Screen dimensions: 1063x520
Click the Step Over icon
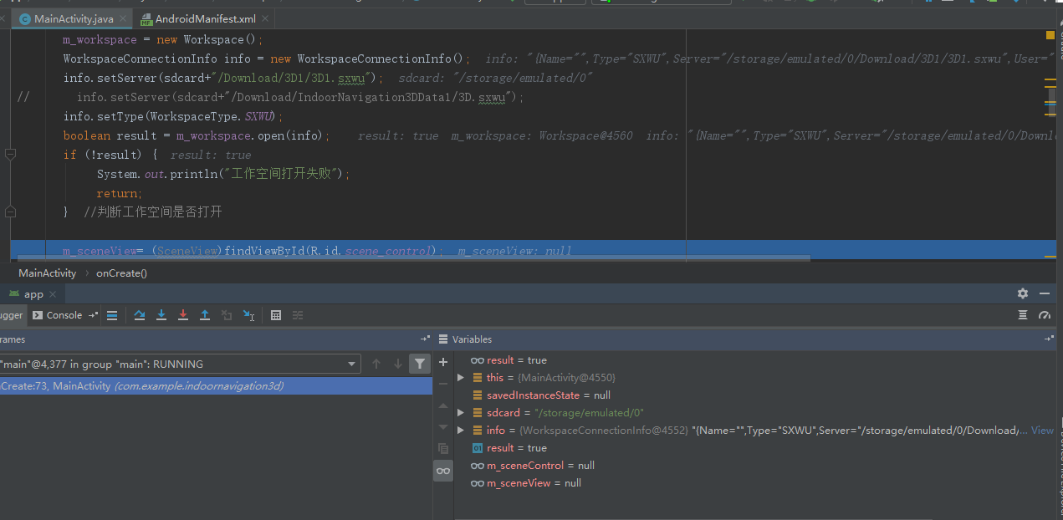[x=140, y=315]
